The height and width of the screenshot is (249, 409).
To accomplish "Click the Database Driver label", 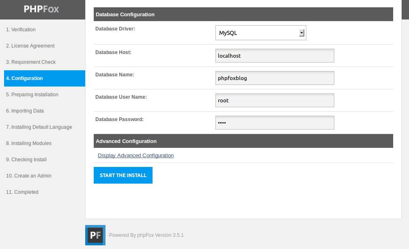I will (x=115, y=29).
